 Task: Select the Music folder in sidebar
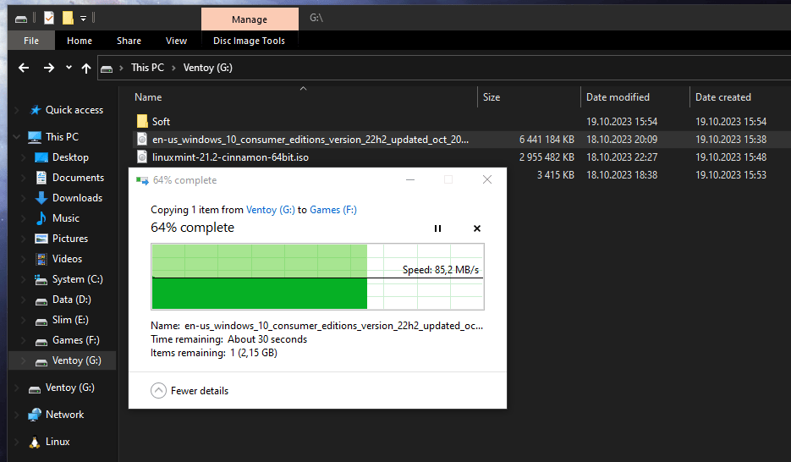[x=65, y=218]
